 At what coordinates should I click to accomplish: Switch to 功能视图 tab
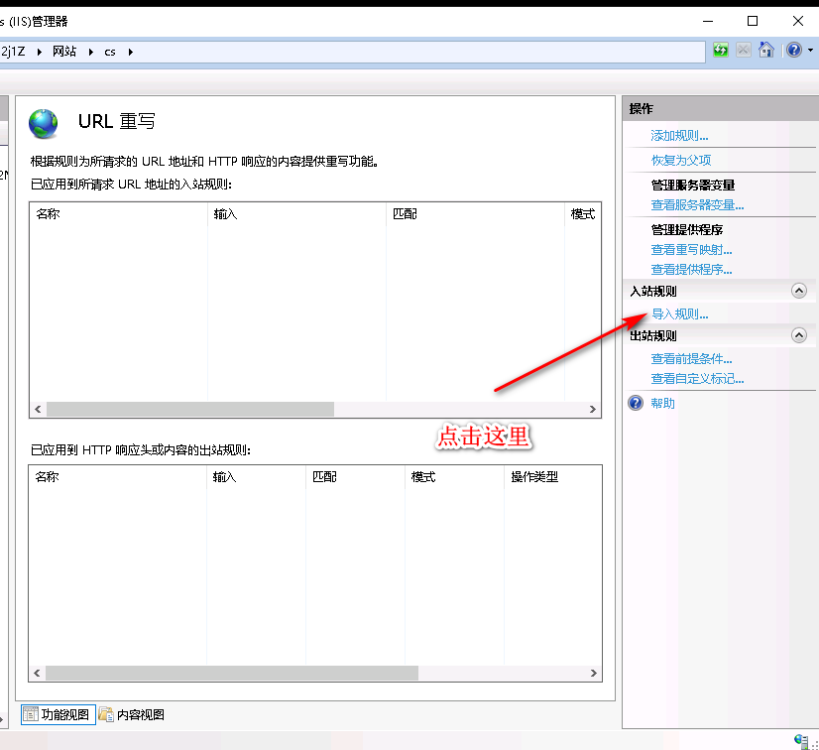click(x=58, y=714)
